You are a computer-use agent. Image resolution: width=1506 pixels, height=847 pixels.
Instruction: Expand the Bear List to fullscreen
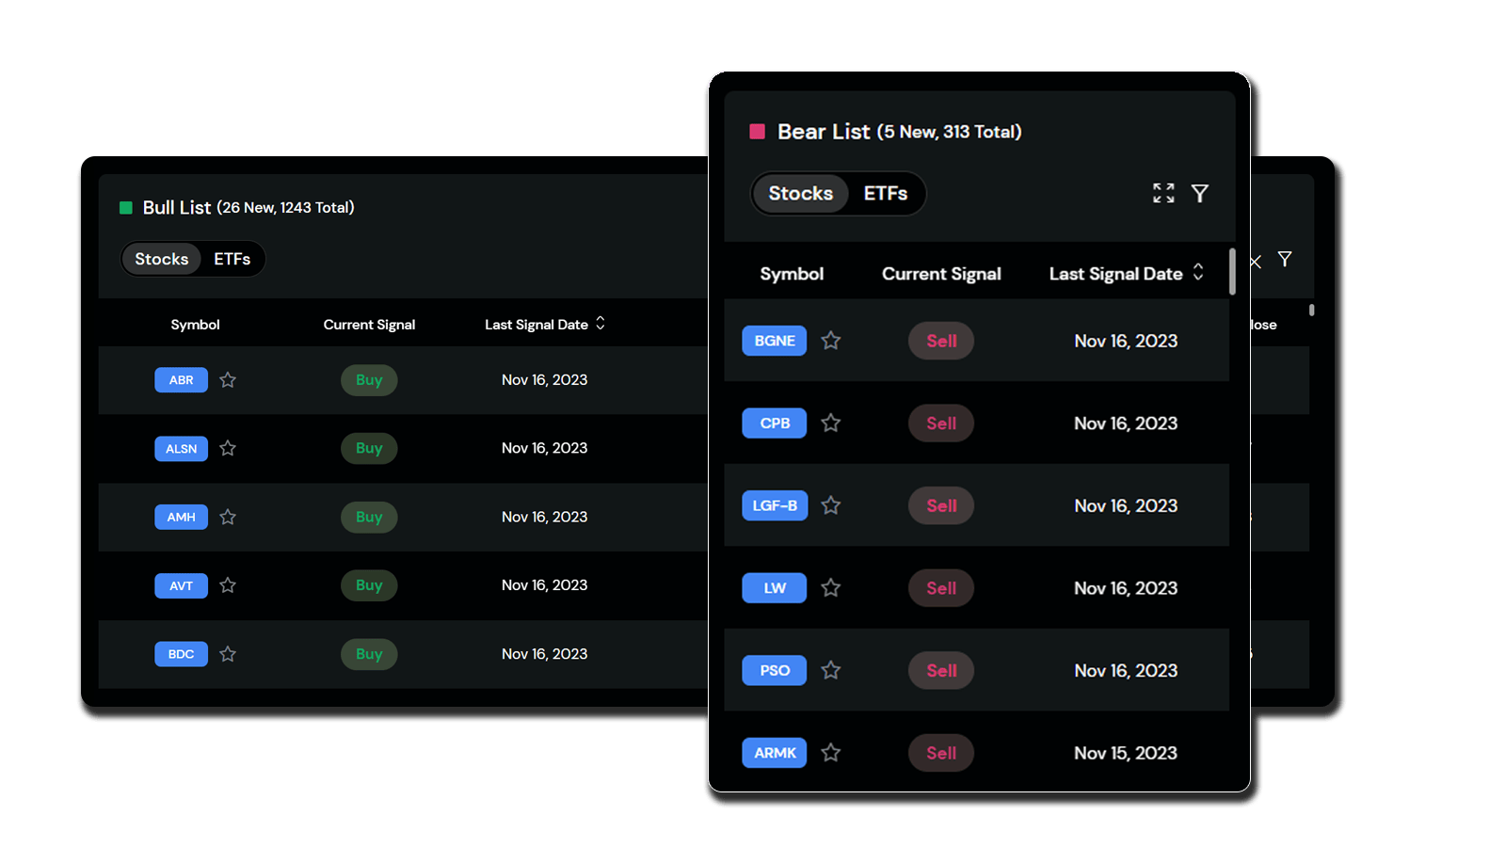pos(1163,193)
